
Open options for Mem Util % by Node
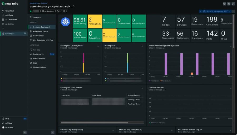click(x=172, y=130)
